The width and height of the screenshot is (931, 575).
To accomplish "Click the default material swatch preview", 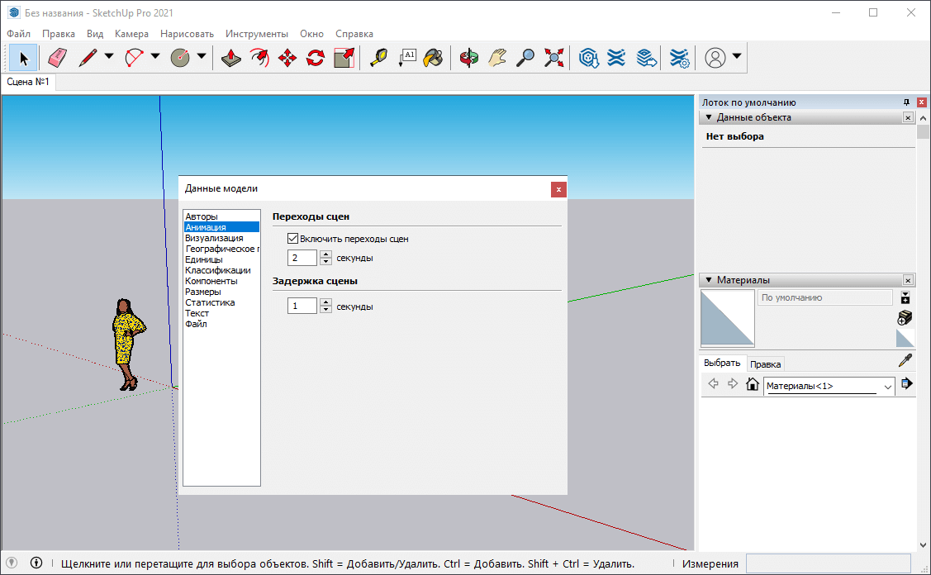I will (x=727, y=317).
